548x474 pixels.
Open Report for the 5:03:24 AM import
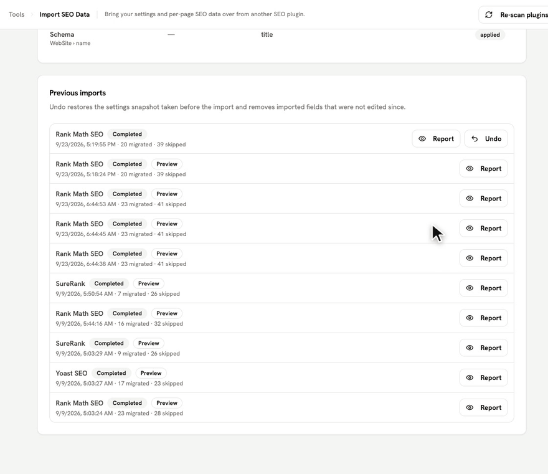point(483,407)
